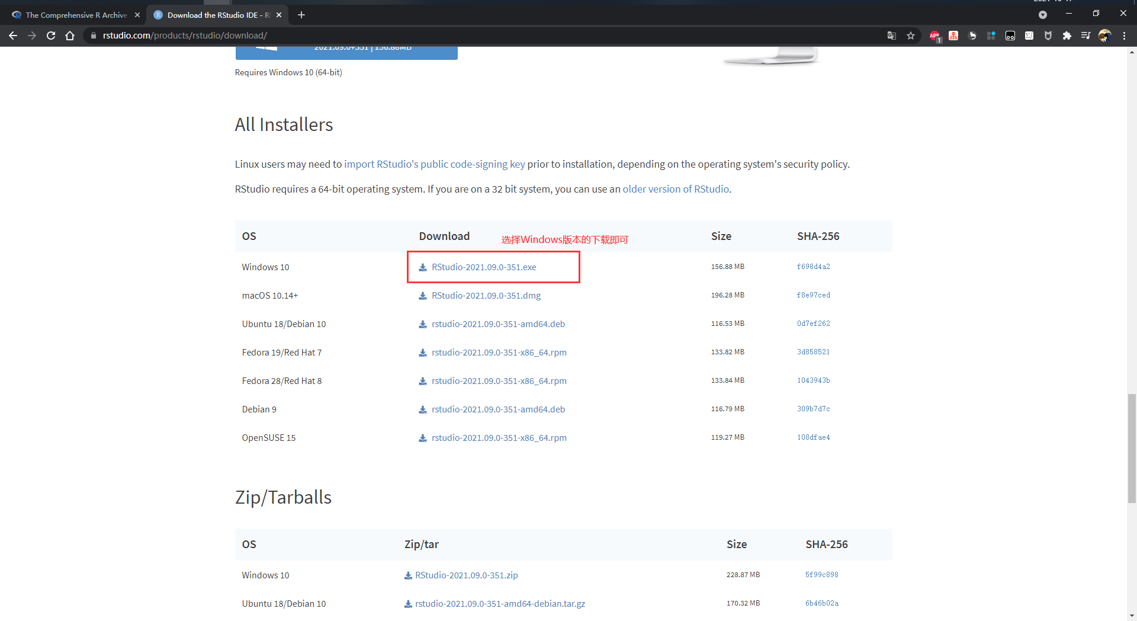Click import RStudio's public code-signing key link

(x=434, y=164)
